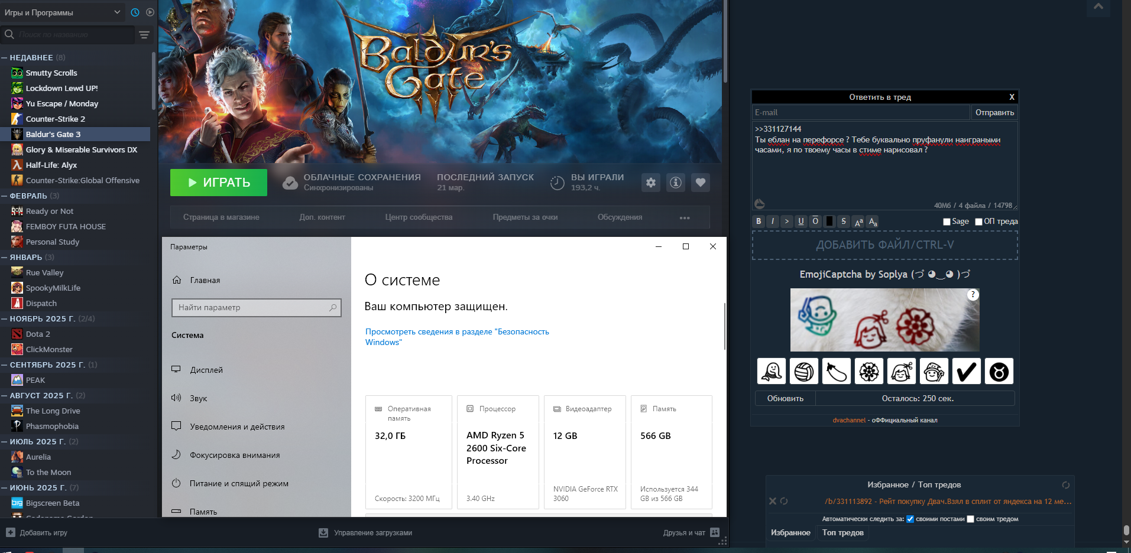Open Центр сообщества tab
The image size is (1131, 553).
point(419,217)
